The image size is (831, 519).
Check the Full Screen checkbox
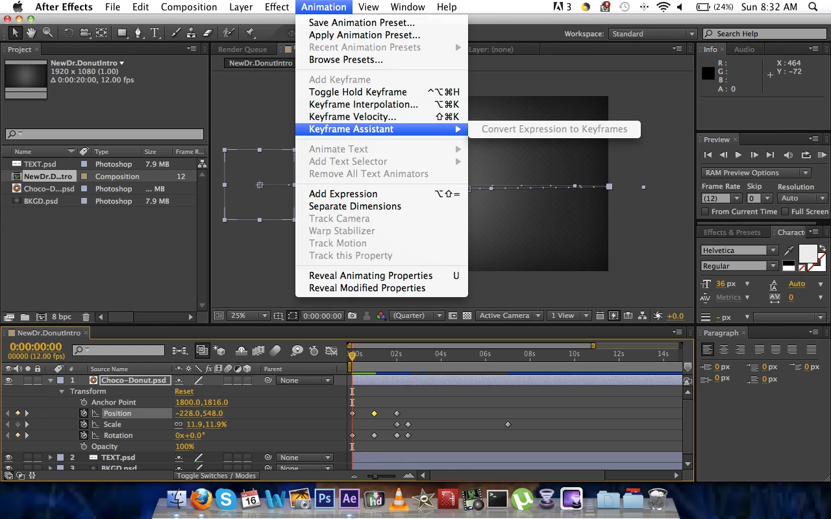[x=785, y=211]
